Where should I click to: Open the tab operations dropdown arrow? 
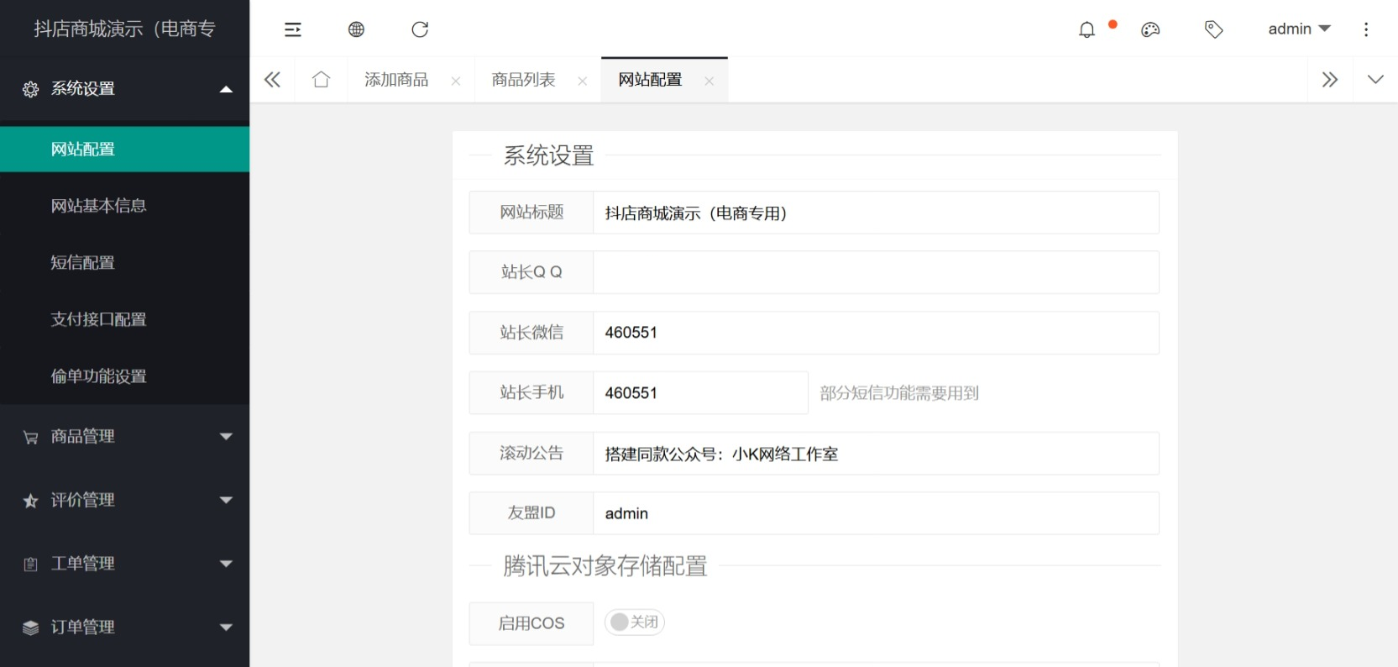tap(1375, 80)
